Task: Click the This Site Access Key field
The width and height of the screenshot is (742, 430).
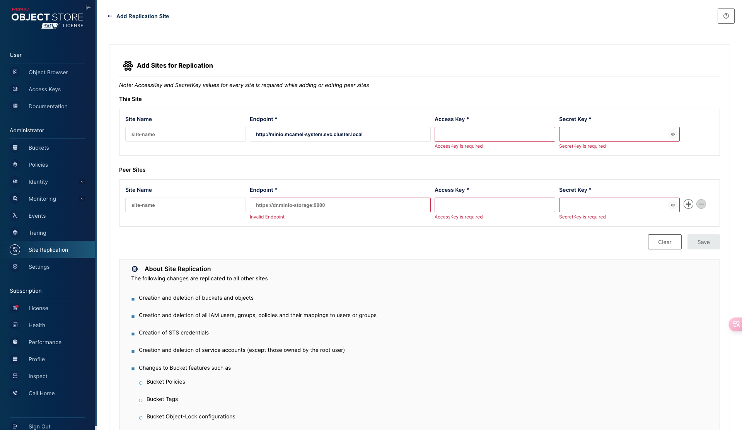Action: point(494,135)
